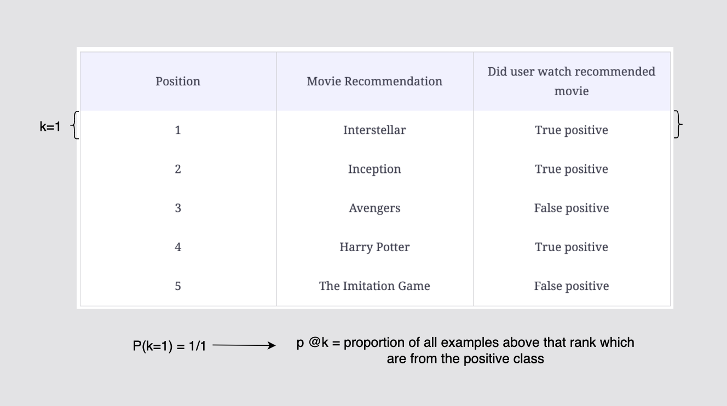
Task: Select the Inception movie cell
Action: [374, 169]
